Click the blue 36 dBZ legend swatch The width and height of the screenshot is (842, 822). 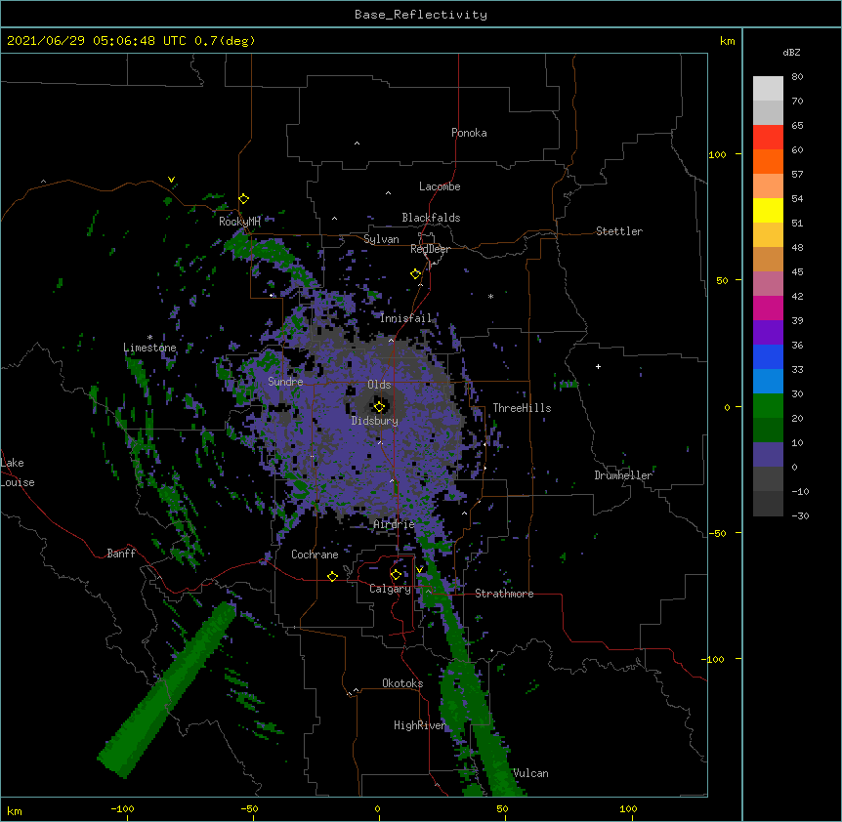coord(768,356)
